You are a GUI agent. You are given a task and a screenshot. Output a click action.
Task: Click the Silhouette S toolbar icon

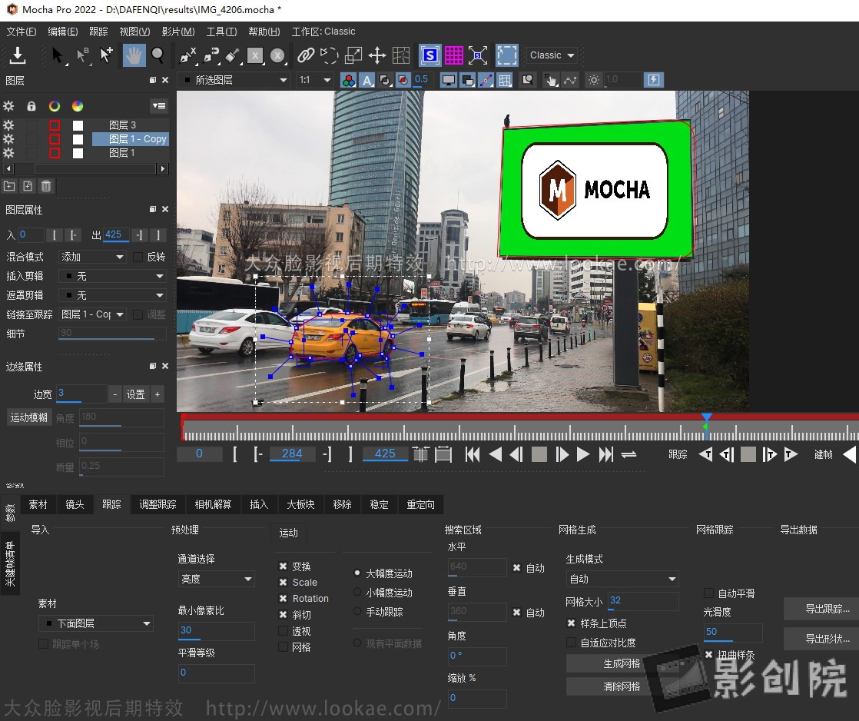coord(430,55)
